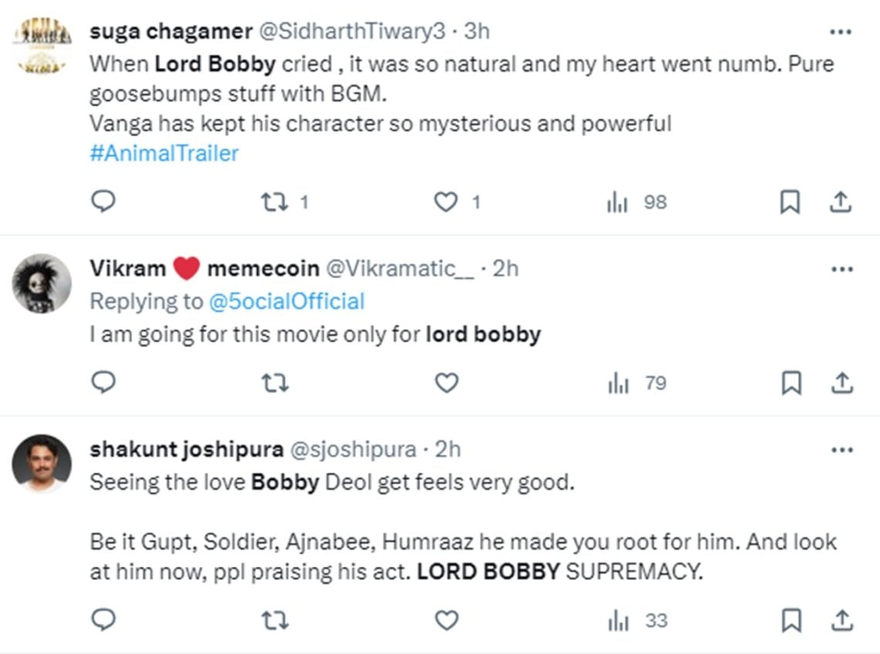Retweet Vikram memecoin's post
This screenshot has height=654, width=880.
(274, 382)
